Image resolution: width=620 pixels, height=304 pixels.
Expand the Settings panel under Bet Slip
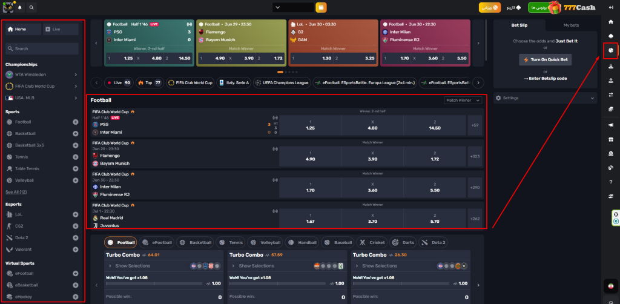[546, 98]
